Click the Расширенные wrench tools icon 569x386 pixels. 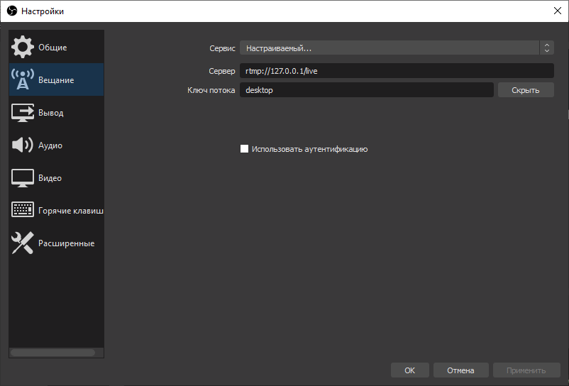[x=23, y=243]
